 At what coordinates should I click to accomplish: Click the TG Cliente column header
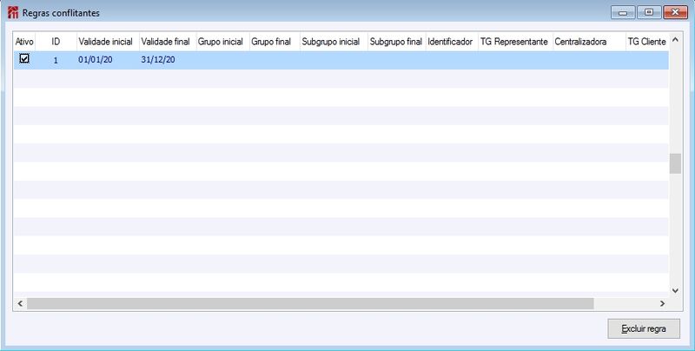[x=647, y=42]
